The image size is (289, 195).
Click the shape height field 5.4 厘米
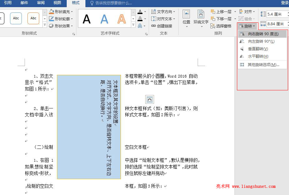[277, 14]
